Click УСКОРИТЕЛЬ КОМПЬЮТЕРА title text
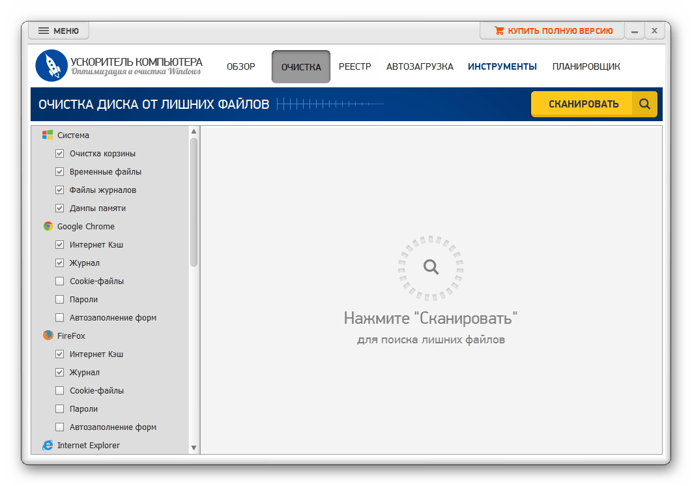The width and height of the screenshot is (692, 486). (136, 62)
